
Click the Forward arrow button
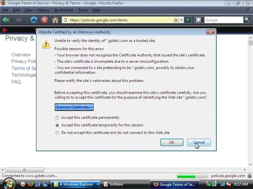[x=19, y=20]
